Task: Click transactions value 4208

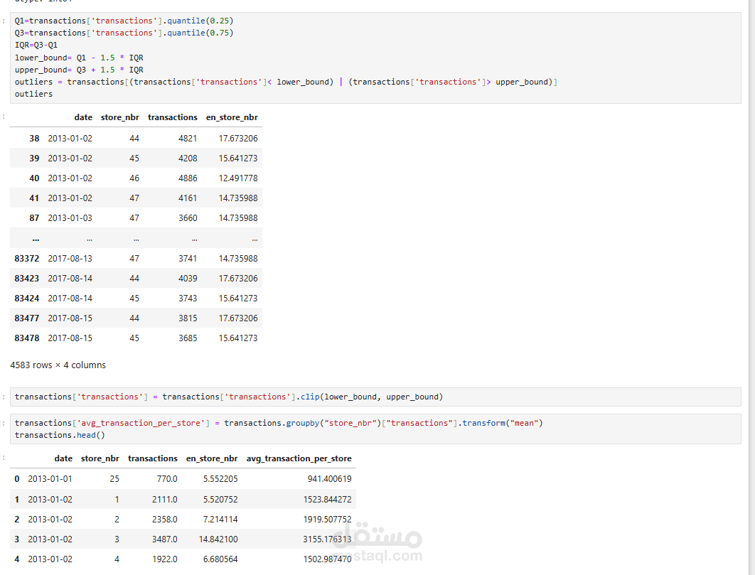Action: (188, 158)
